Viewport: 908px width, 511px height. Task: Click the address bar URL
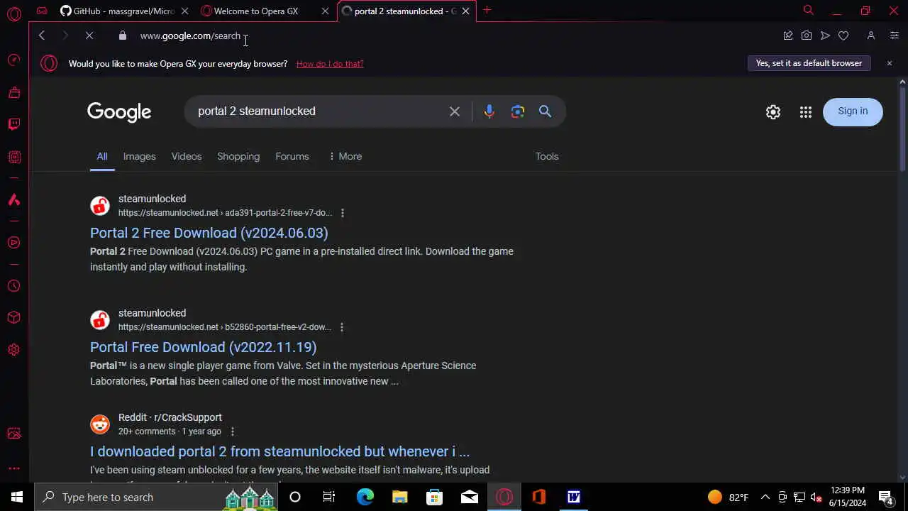point(190,35)
